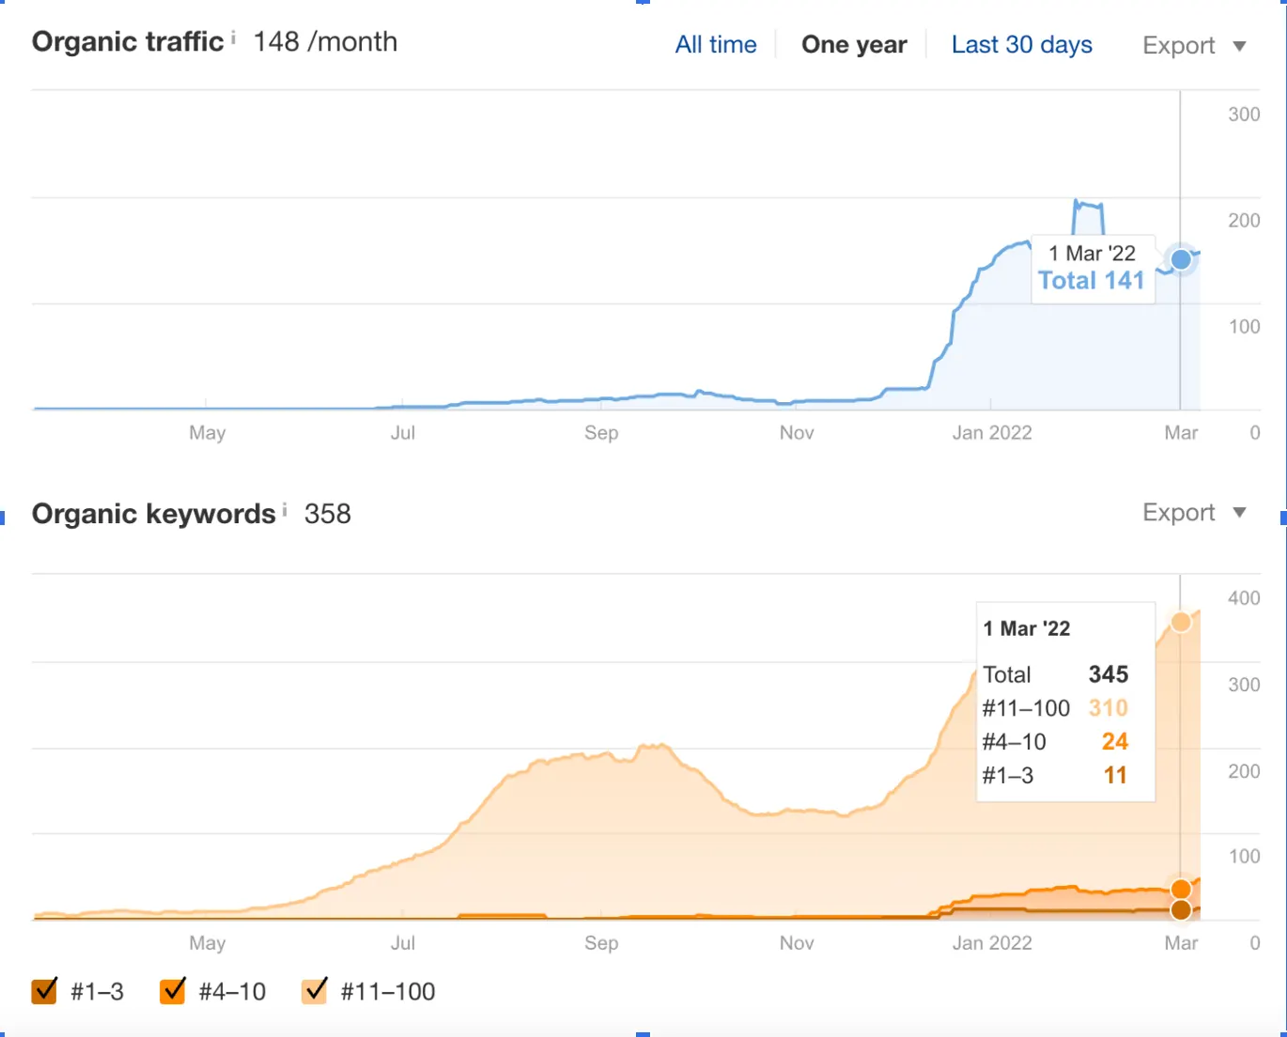The image size is (1287, 1037).
Task: Click the Export download arrow for Organic traffic
Action: point(1238,45)
